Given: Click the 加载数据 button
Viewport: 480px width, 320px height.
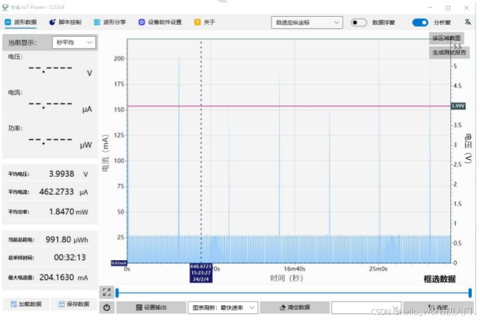Looking at the screenshot, I should coord(26,304).
